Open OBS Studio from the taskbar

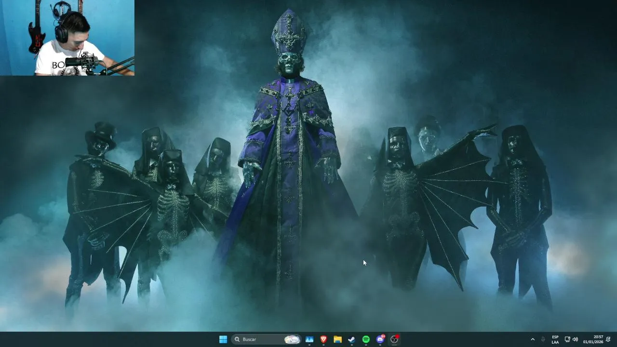pos(394,339)
